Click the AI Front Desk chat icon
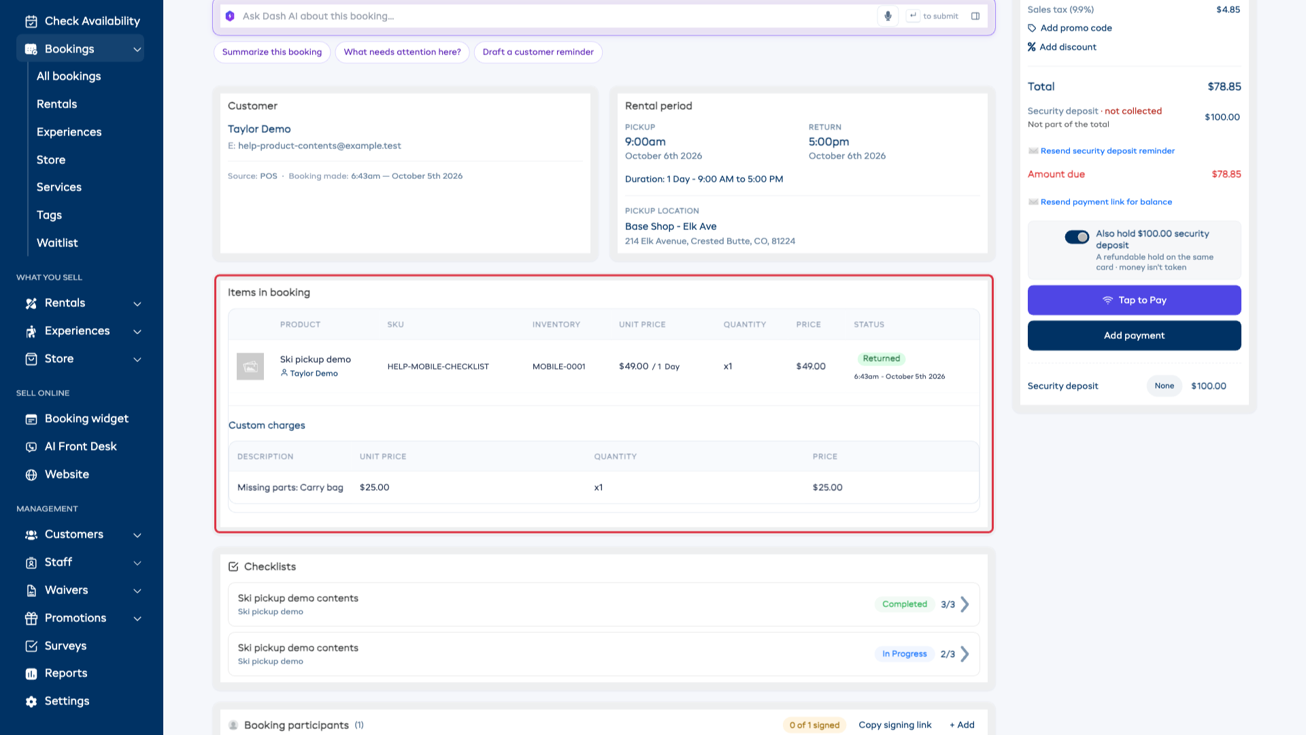Image resolution: width=1306 pixels, height=735 pixels. click(31, 447)
